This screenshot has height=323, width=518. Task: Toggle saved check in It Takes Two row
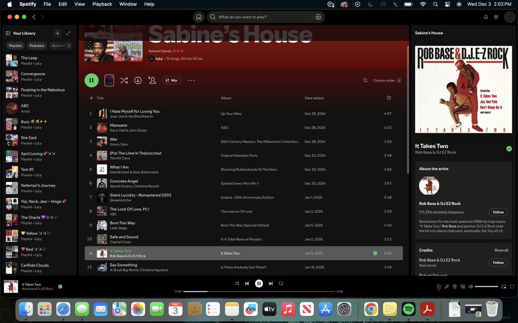(x=375, y=253)
